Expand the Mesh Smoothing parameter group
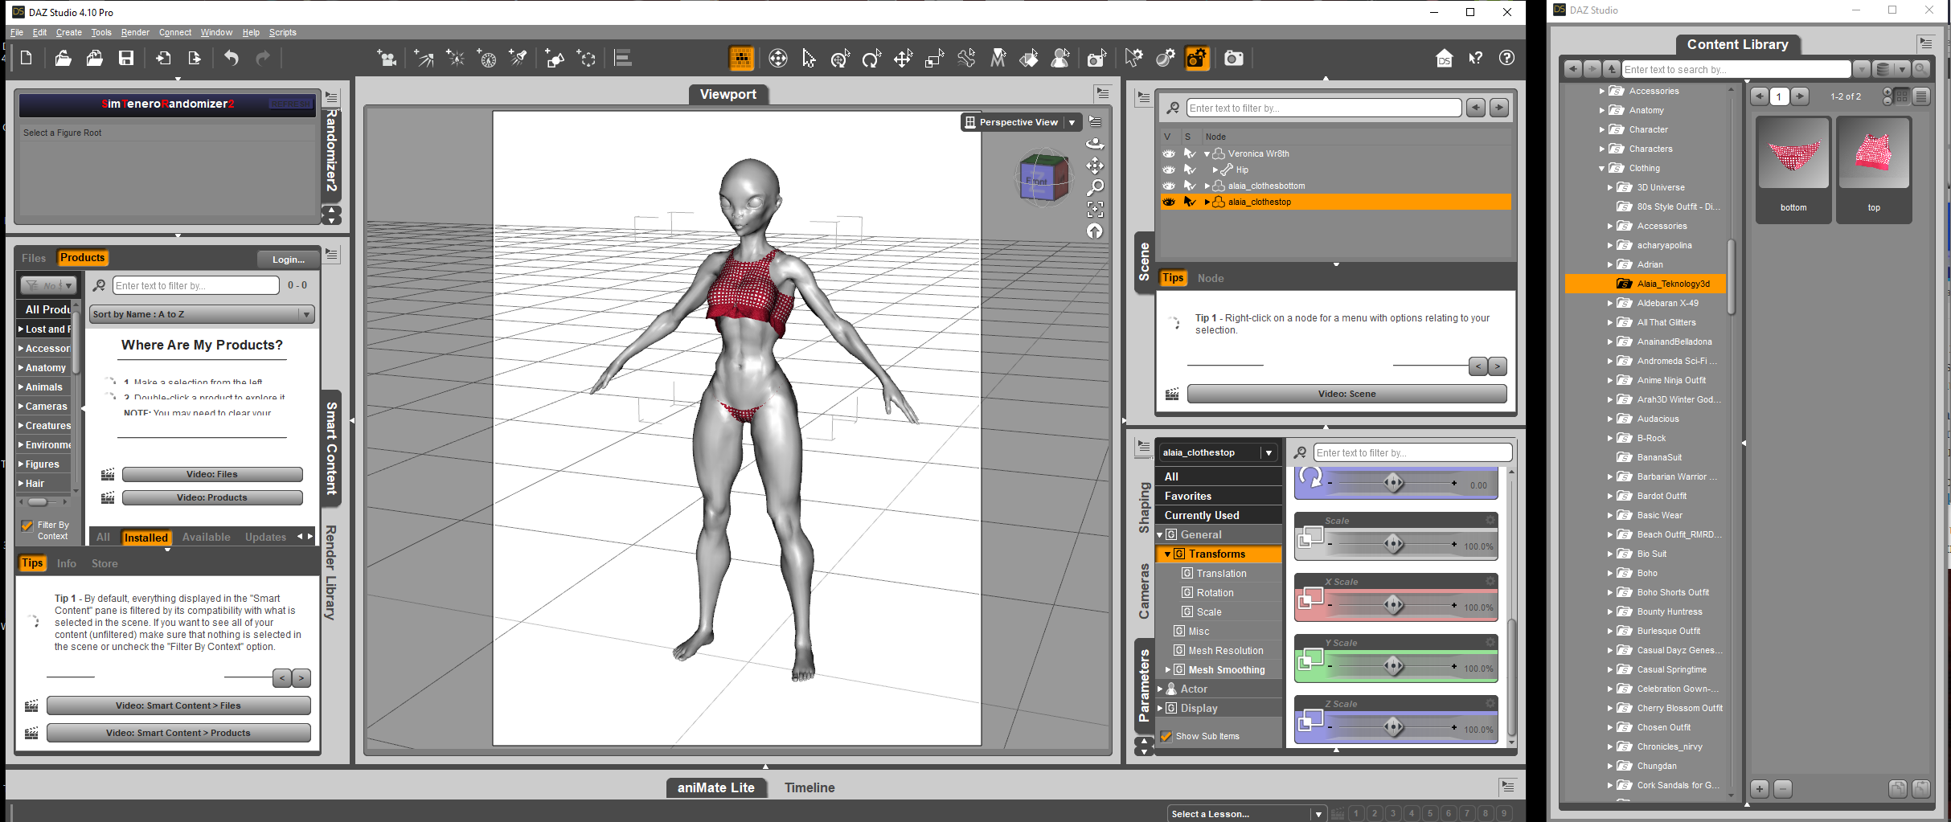This screenshot has height=822, width=1951. pos(1167,669)
